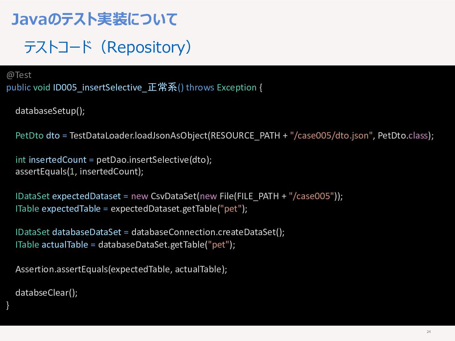The height and width of the screenshot is (341, 455).
Task: Click the '@Test' annotation line
Action: pyautogui.click(x=19, y=75)
